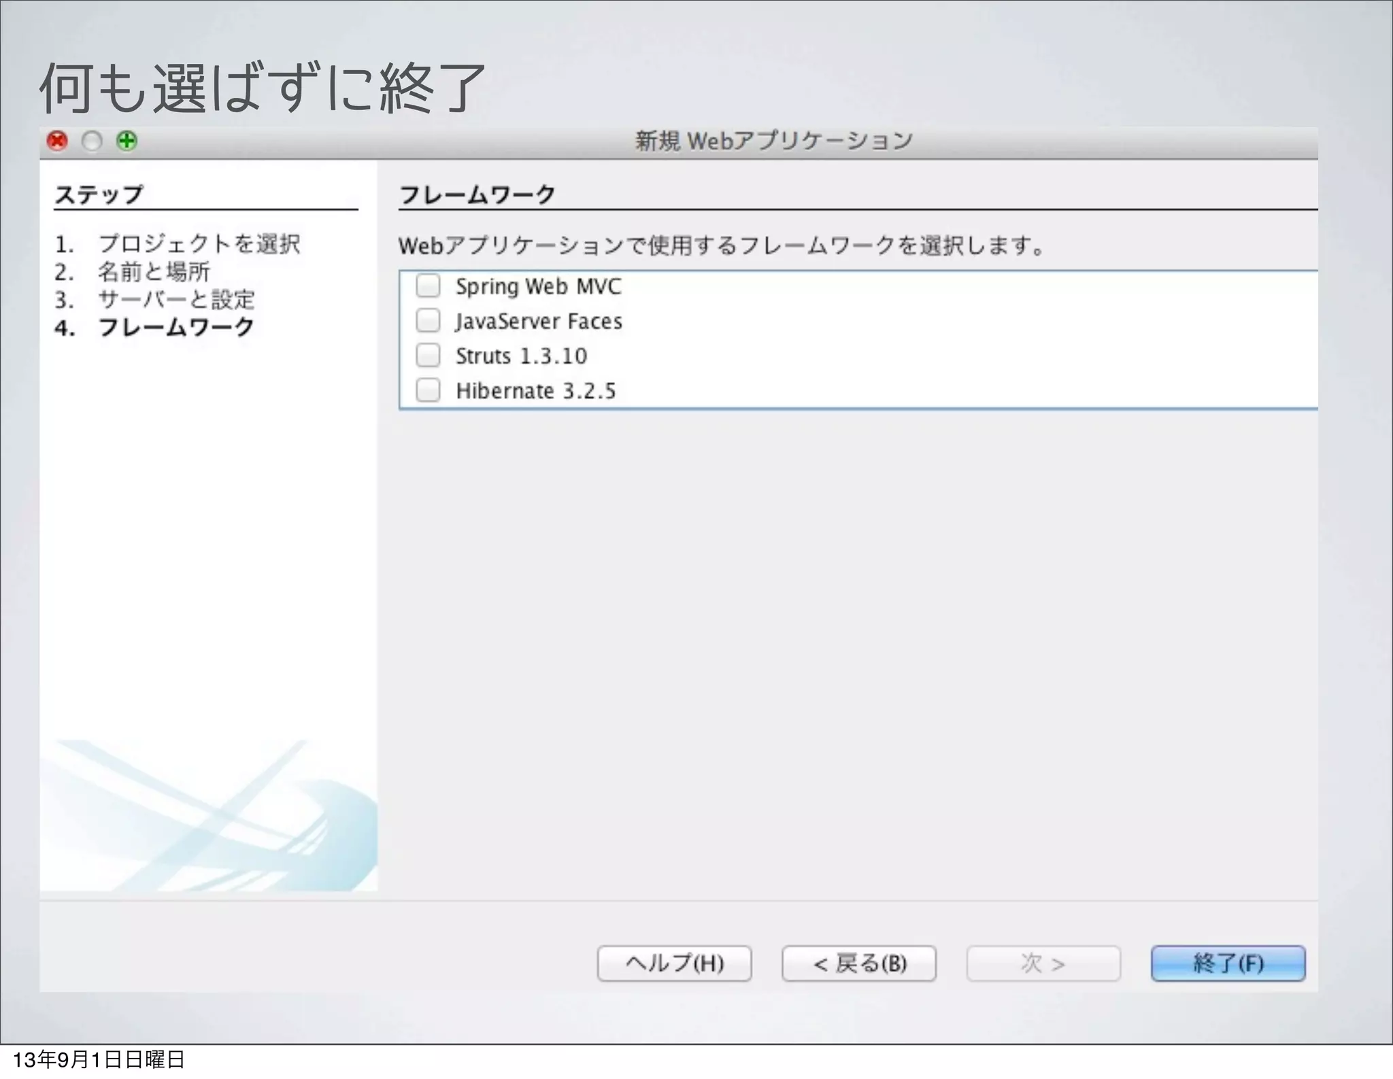Click the Spring Web MVC label text
This screenshot has width=1393, height=1079.
coord(538,286)
